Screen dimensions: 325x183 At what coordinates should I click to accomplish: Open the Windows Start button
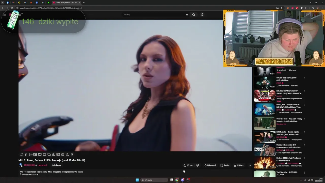tap(137, 180)
